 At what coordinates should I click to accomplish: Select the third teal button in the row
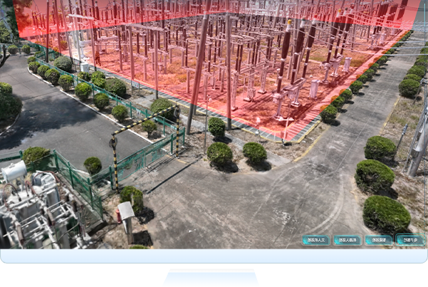coord(379,240)
